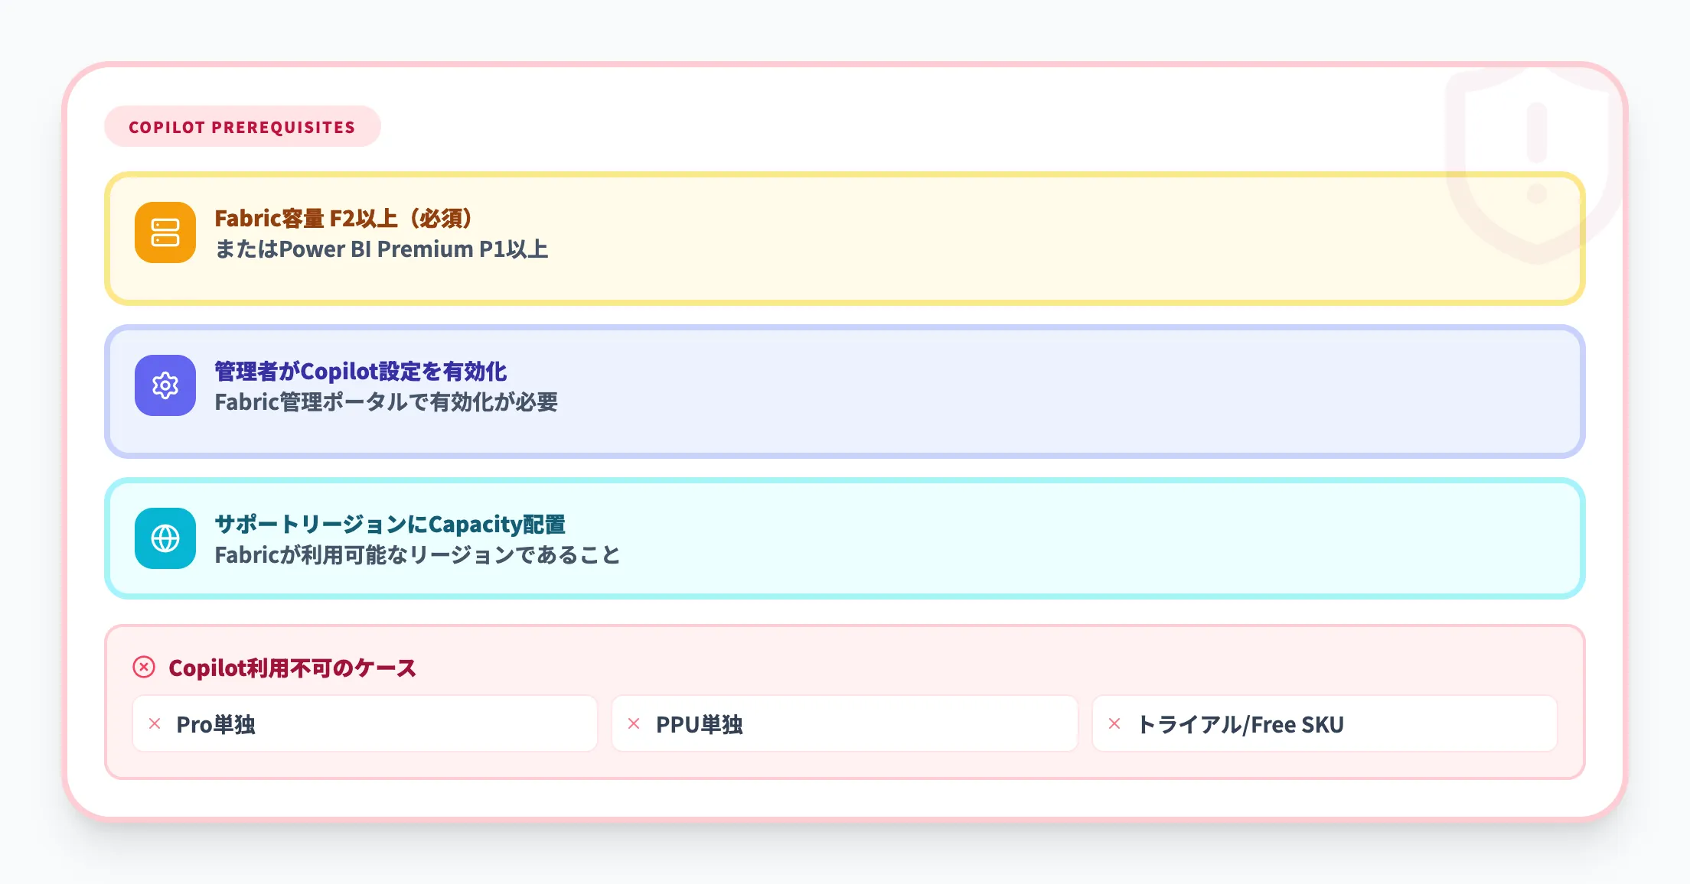Select the サポートリージョンにCapacity配置 heading

click(x=390, y=525)
